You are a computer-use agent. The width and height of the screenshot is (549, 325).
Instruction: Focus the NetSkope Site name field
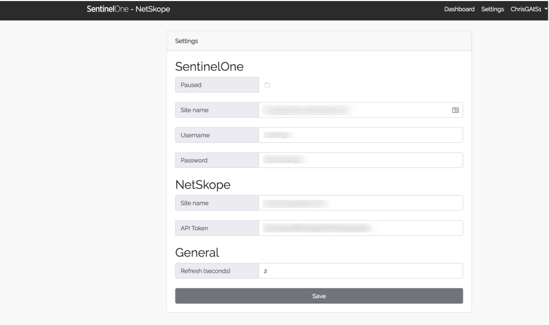point(360,203)
